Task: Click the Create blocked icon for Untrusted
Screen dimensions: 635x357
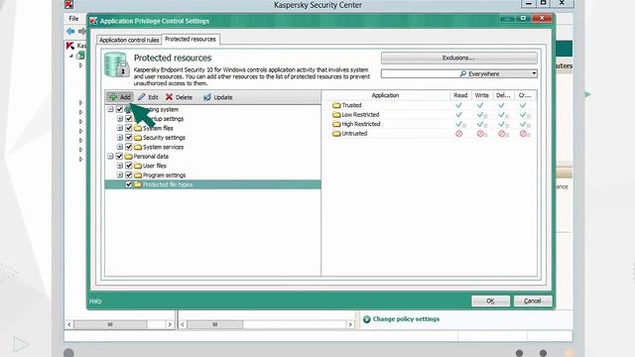Action: [524, 134]
